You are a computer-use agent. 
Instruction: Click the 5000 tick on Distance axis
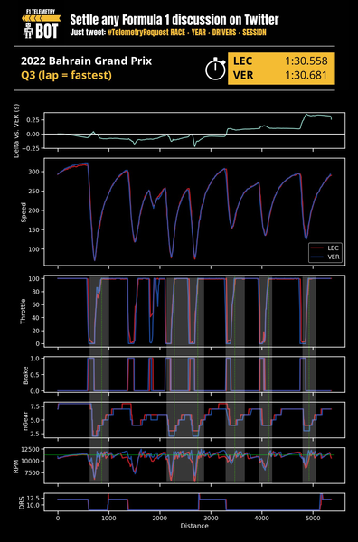(314, 518)
